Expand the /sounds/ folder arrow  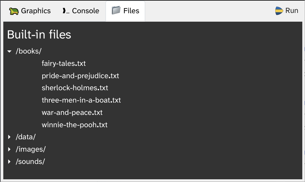point(9,162)
